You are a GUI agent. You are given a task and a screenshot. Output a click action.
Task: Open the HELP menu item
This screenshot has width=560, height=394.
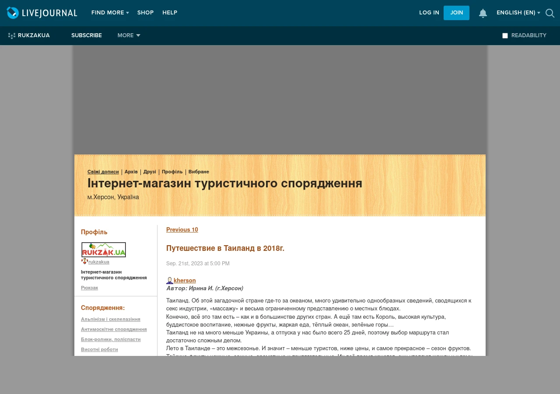click(170, 13)
